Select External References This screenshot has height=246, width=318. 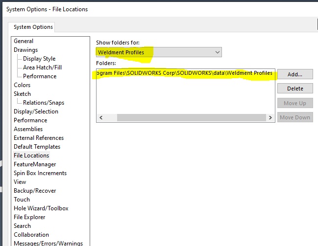[39, 138]
